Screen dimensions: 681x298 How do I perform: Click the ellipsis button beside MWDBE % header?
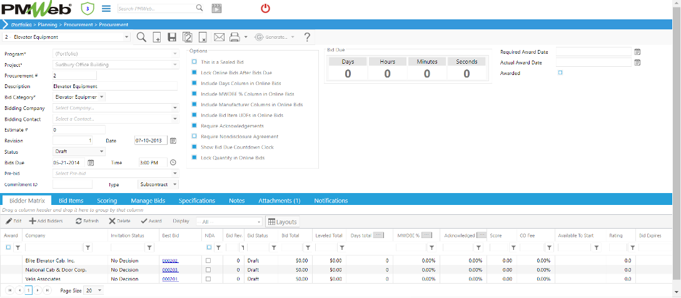coord(427,235)
